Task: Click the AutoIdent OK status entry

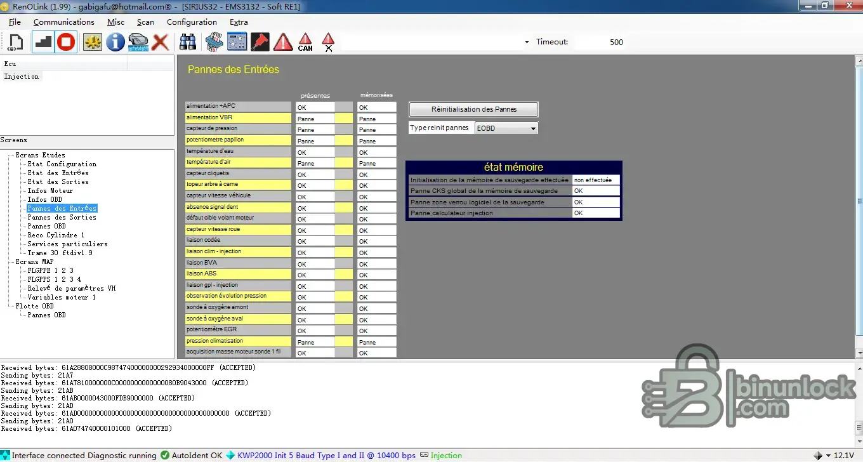Action: 192,455
